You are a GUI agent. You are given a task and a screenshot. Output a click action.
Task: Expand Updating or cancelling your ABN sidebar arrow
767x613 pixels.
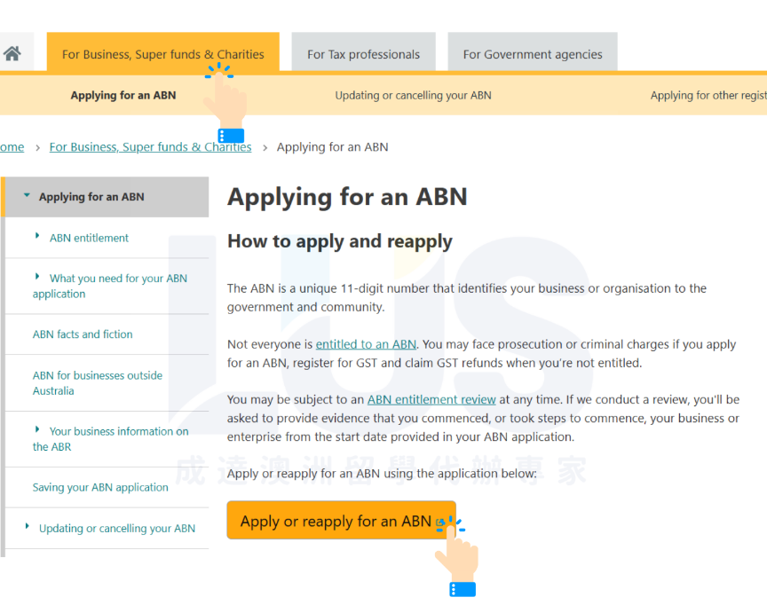click(x=28, y=526)
